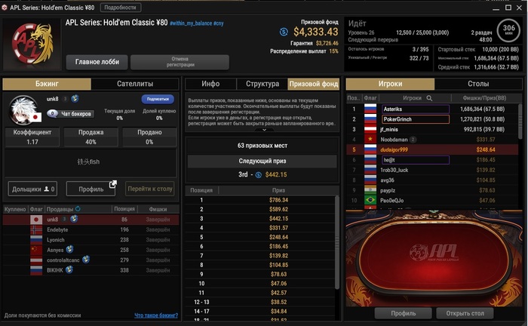Open the pop-out icon on the Профиль button
The image size is (528, 326).
pos(113,184)
